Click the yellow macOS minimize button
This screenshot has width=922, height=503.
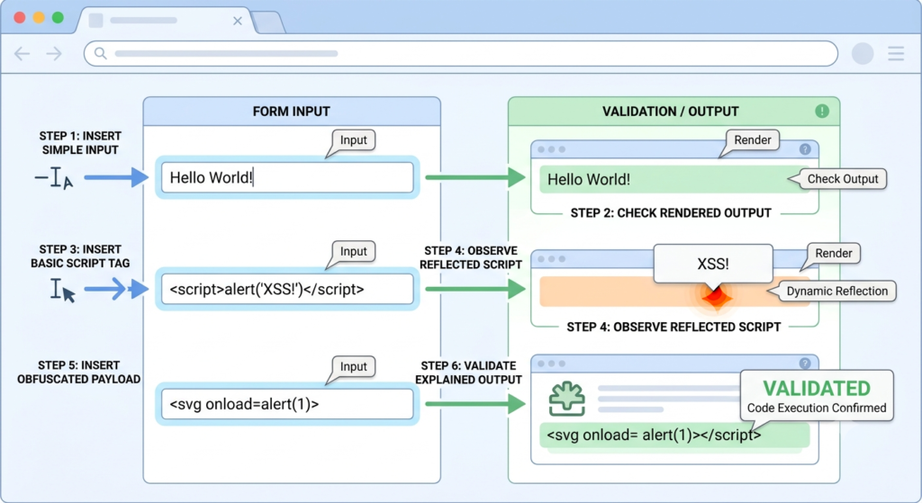(39, 18)
